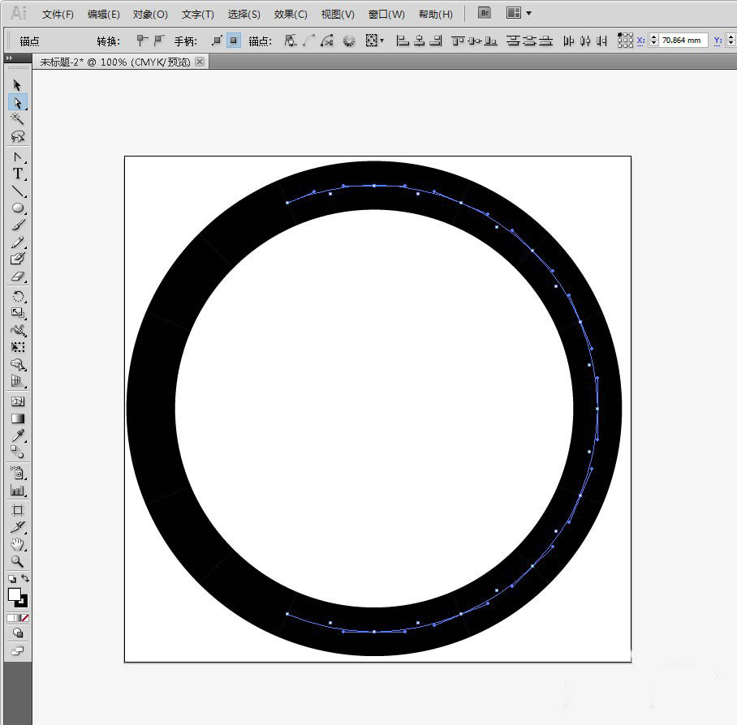Select the Eraser tool

pos(17,277)
